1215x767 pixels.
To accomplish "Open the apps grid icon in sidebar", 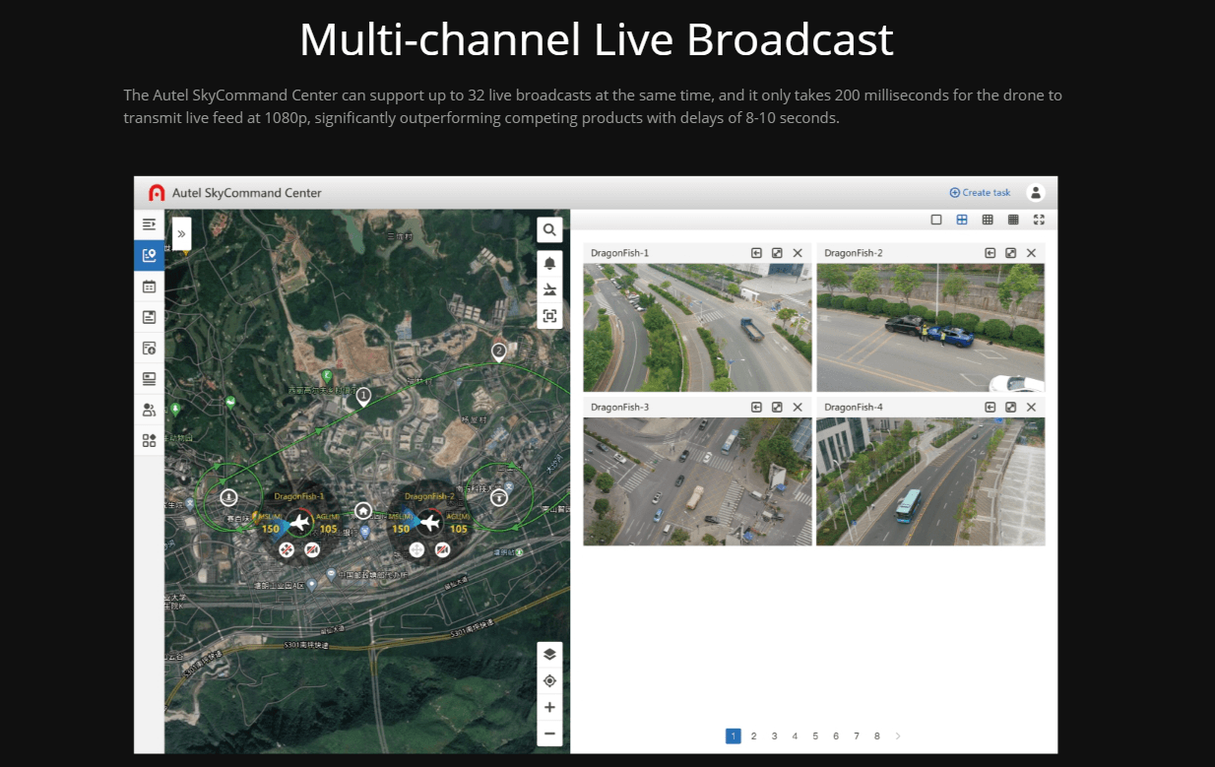I will tap(149, 440).
